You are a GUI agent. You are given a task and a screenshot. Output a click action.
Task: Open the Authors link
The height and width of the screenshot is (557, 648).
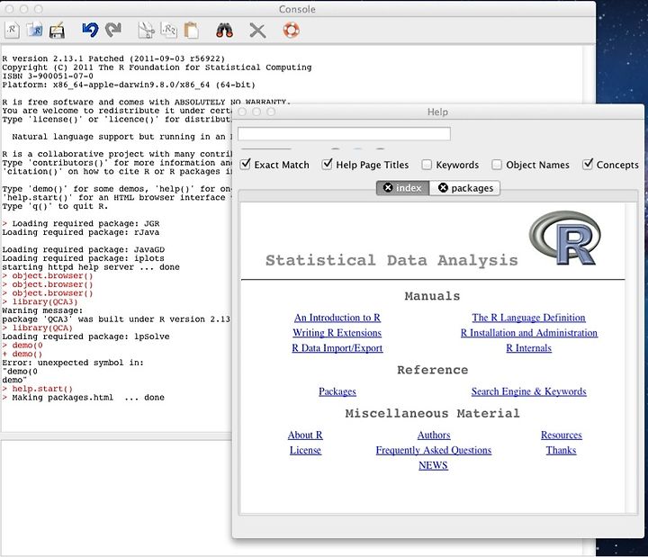coord(434,435)
